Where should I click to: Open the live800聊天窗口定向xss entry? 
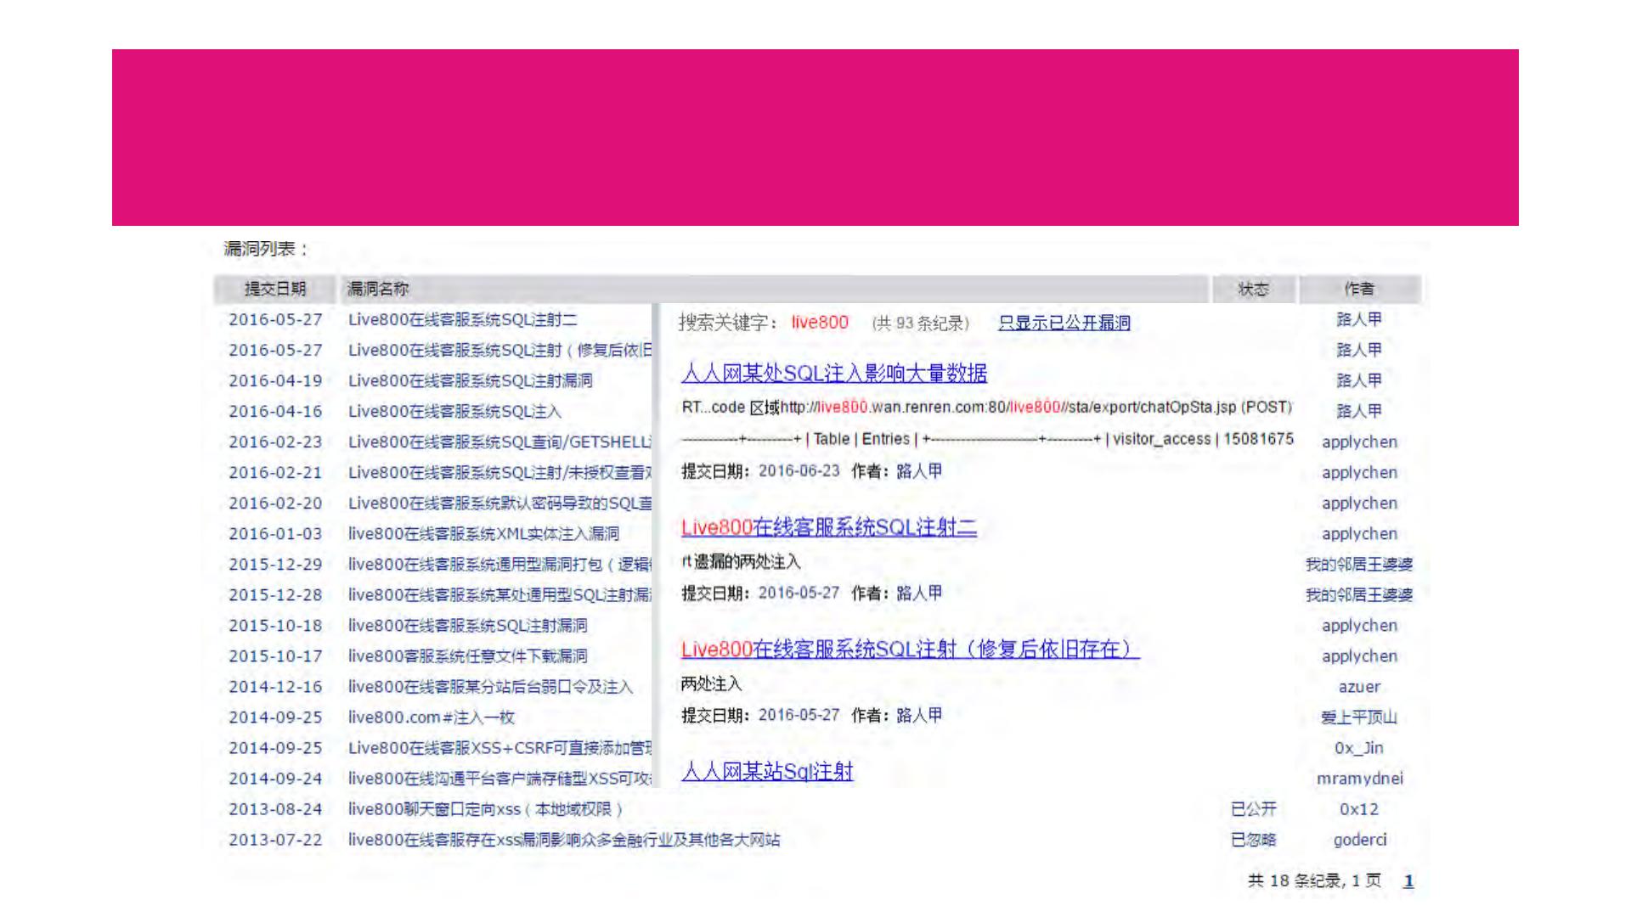click(x=485, y=809)
